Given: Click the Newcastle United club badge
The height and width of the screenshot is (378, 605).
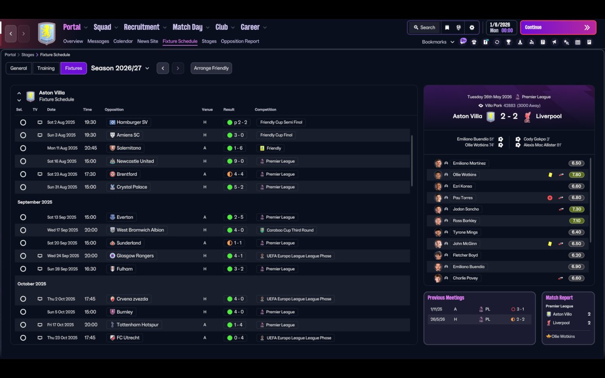Looking at the screenshot, I should pos(112,161).
